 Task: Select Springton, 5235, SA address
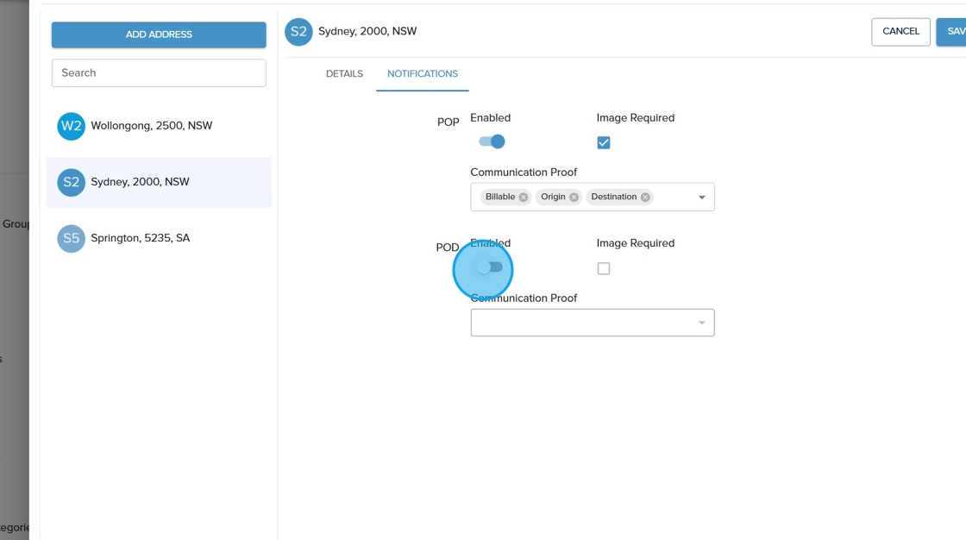pyautogui.click(x=141, y=238)
